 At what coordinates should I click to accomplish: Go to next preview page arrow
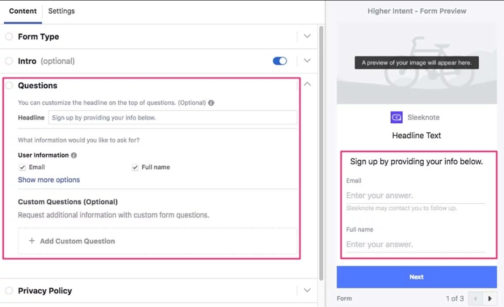[x=490, y=299]
